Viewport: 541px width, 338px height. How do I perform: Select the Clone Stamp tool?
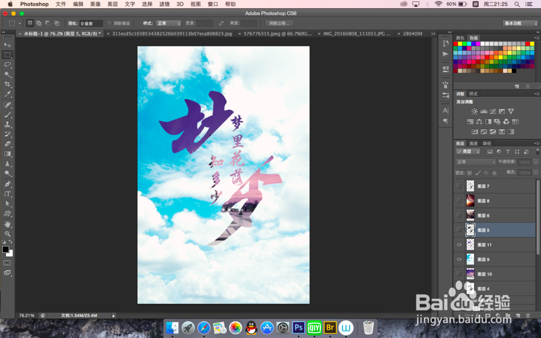click(8, 124)
